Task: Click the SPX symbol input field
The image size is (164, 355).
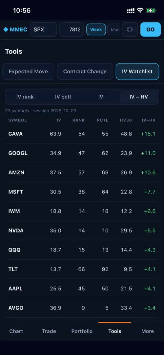Action: pos(43,29)
